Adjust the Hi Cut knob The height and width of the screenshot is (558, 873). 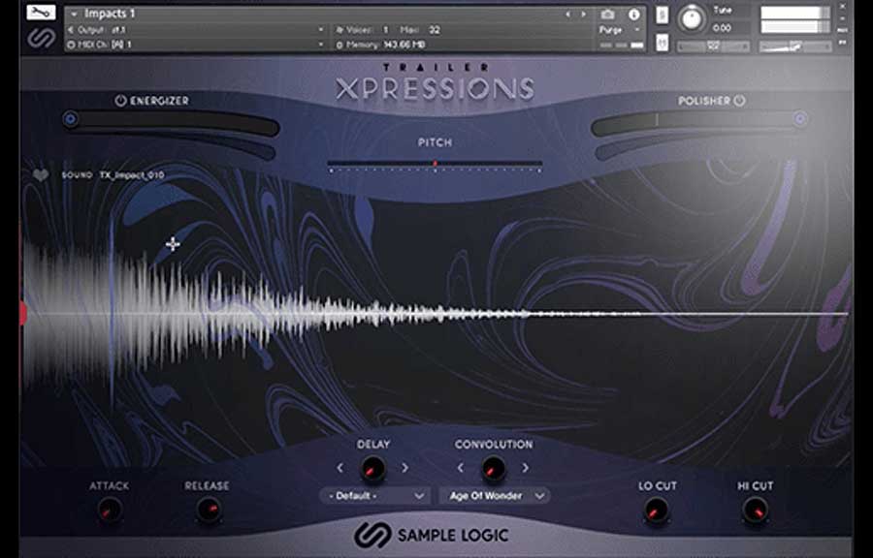click(x=756, y=510)
